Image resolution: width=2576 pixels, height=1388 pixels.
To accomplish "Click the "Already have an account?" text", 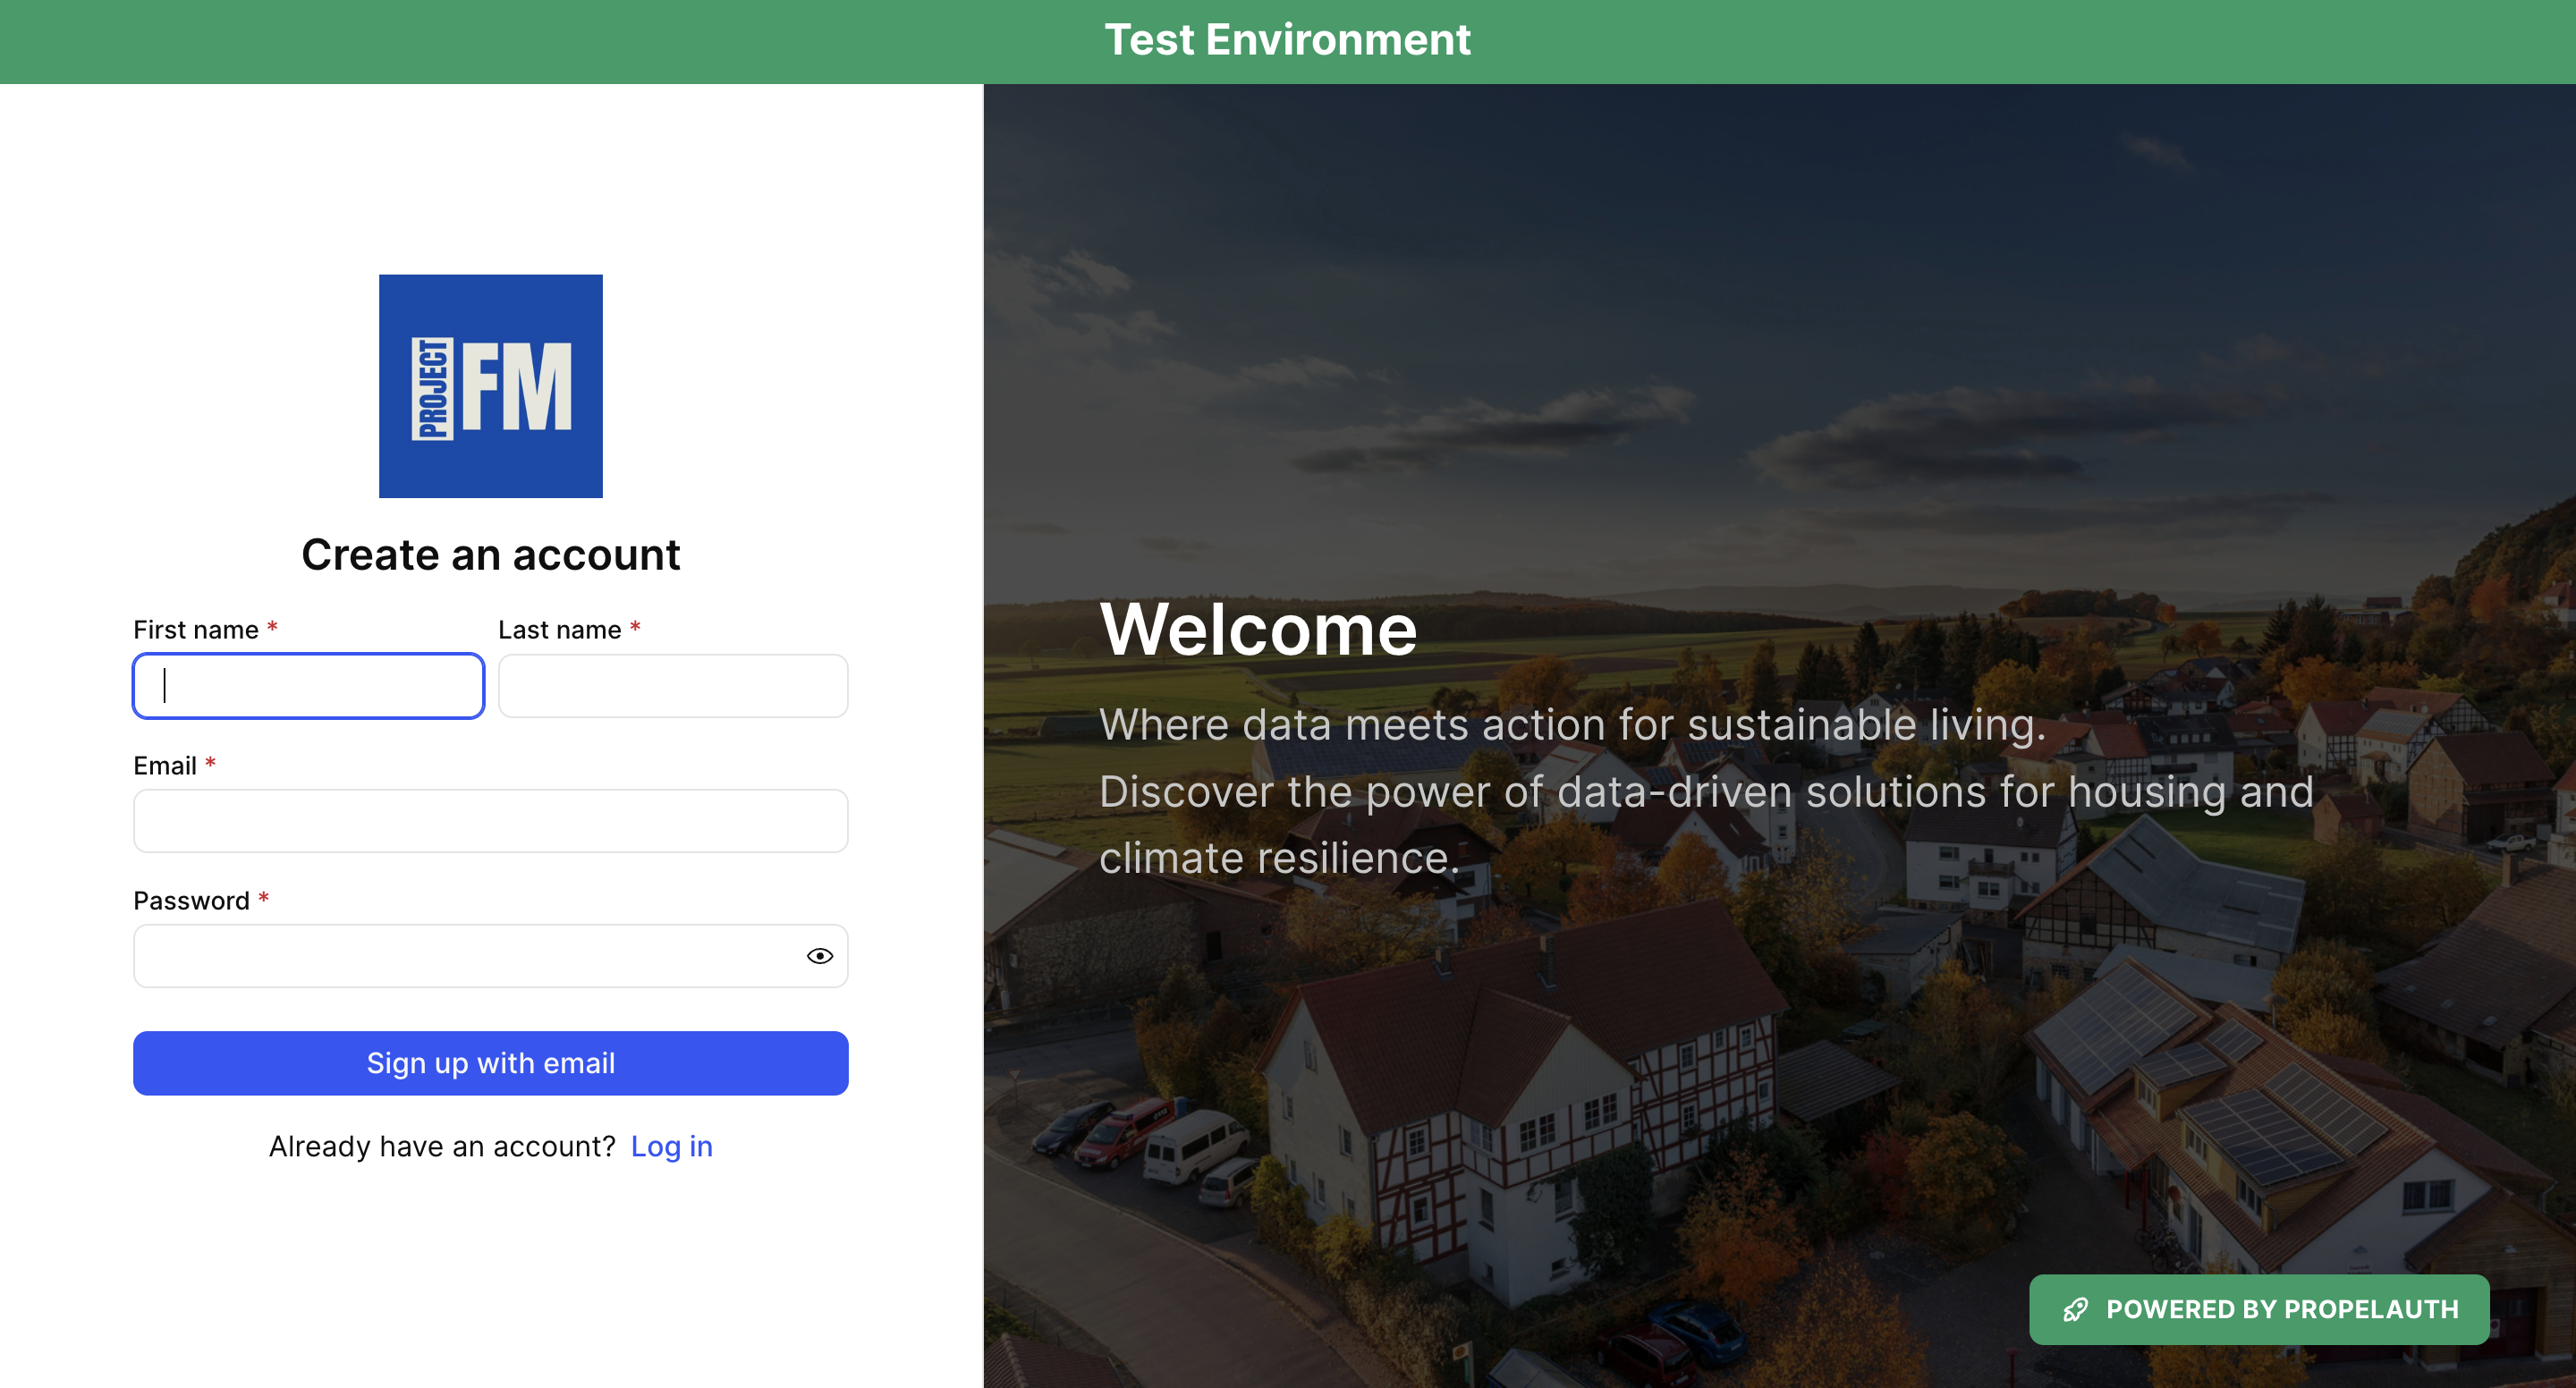I will (442, 1146).
